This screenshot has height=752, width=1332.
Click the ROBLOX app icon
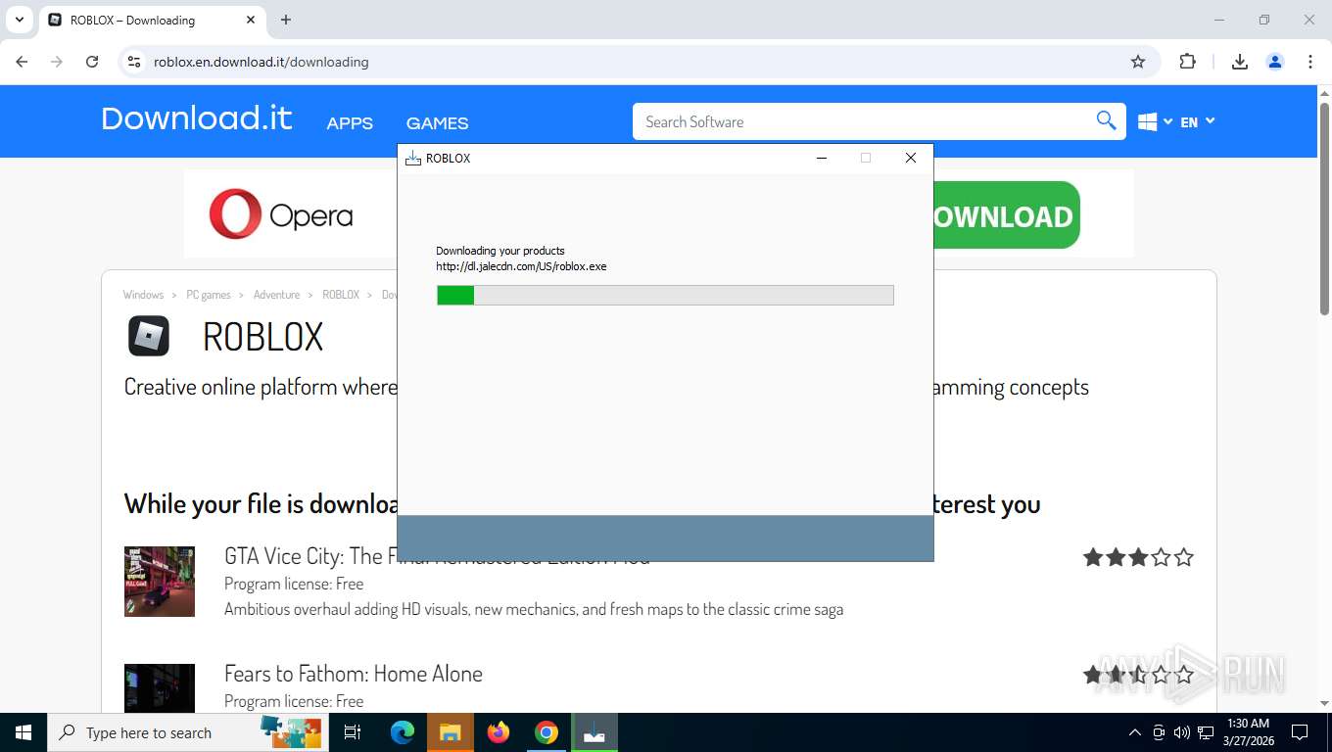point(149,336)
